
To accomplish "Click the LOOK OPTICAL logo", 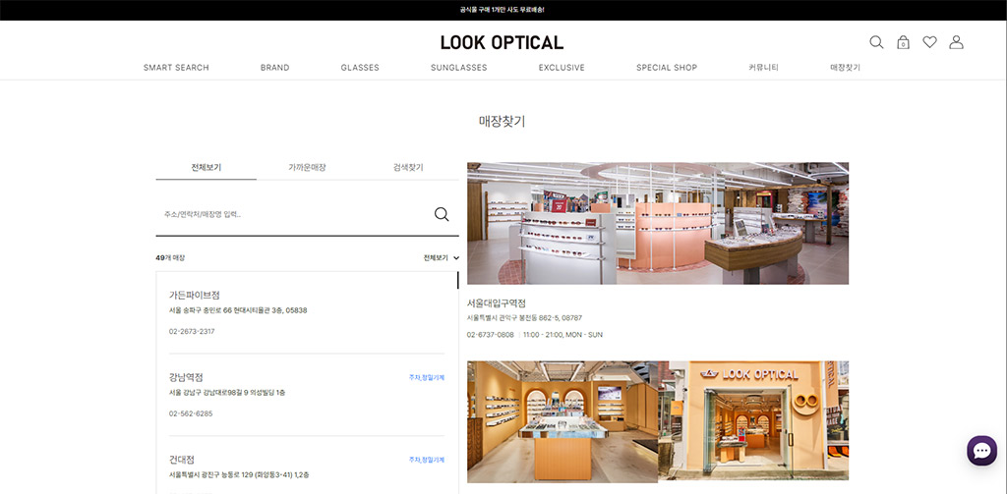I will [502, 42].
